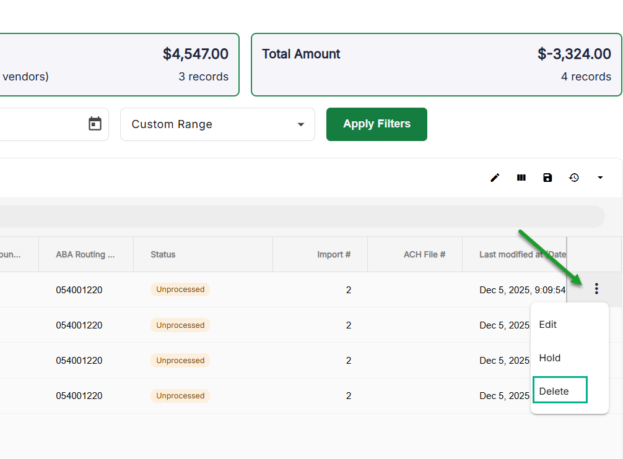
Task: Click the ACH File # column header
Action: [x=424, y=254]
